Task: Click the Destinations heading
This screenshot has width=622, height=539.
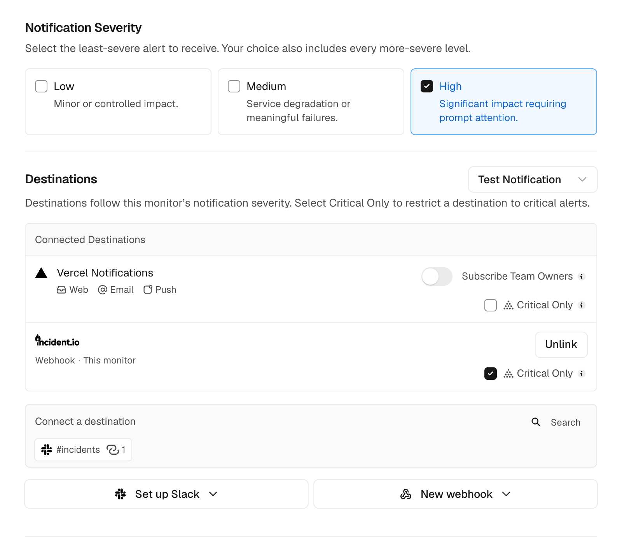Action: [61, 179]
